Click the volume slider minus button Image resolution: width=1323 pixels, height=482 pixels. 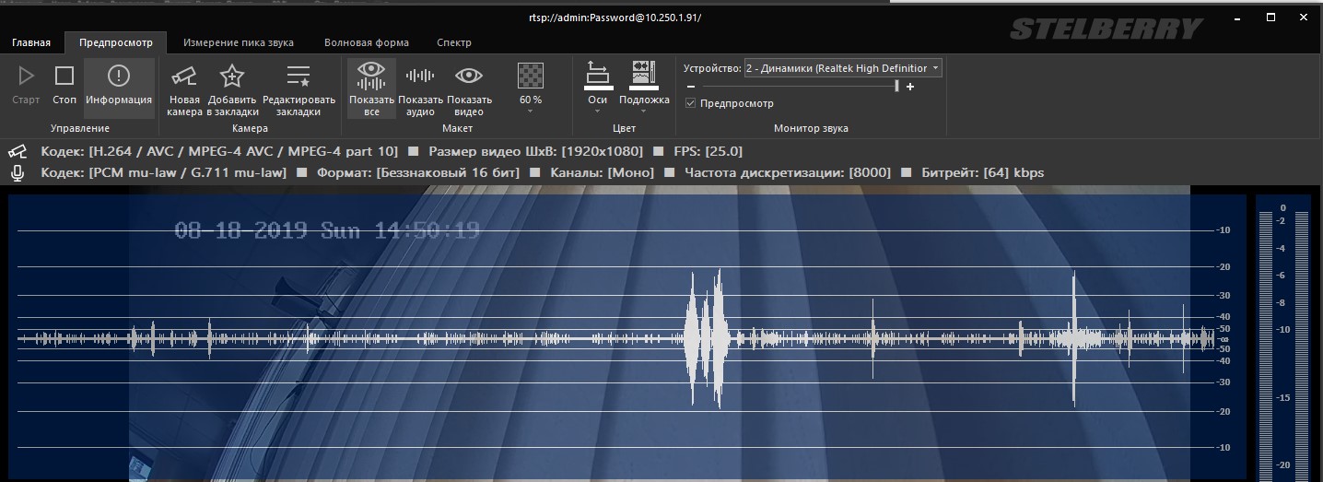[692, 87]
